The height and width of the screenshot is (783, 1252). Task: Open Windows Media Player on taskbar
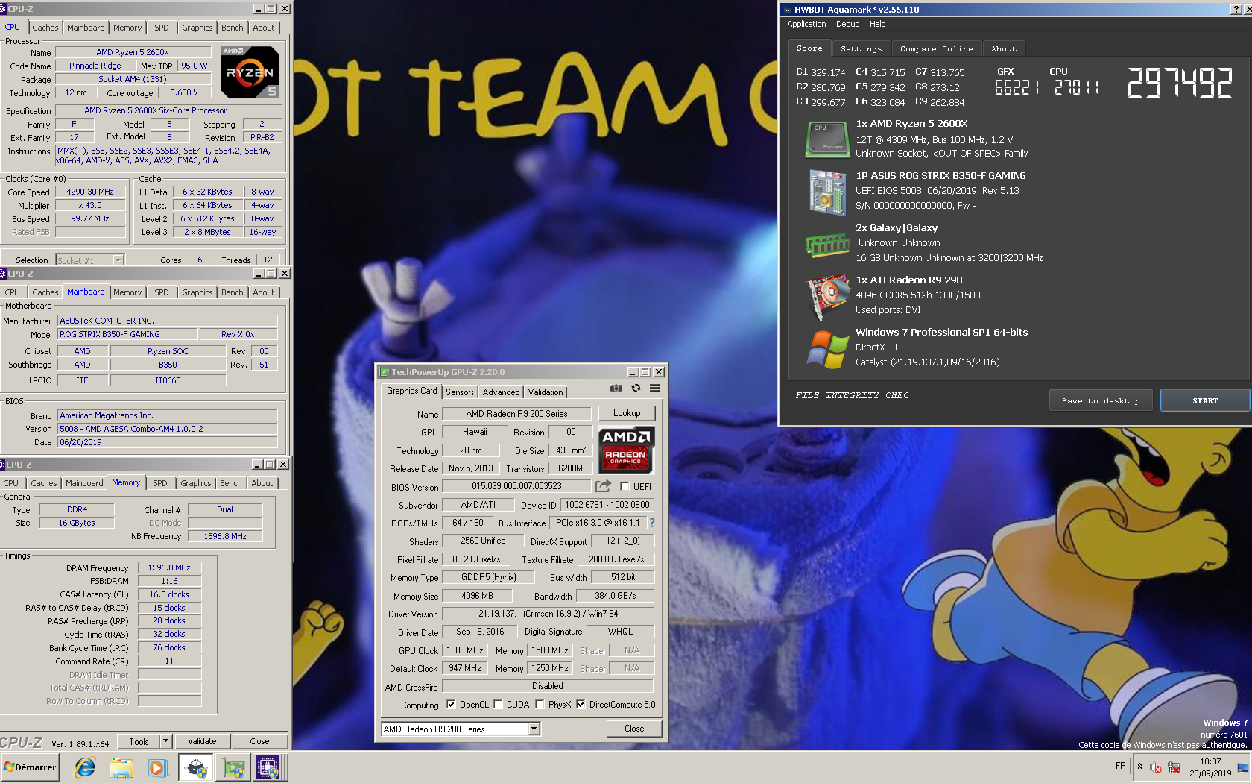(156, 767)
